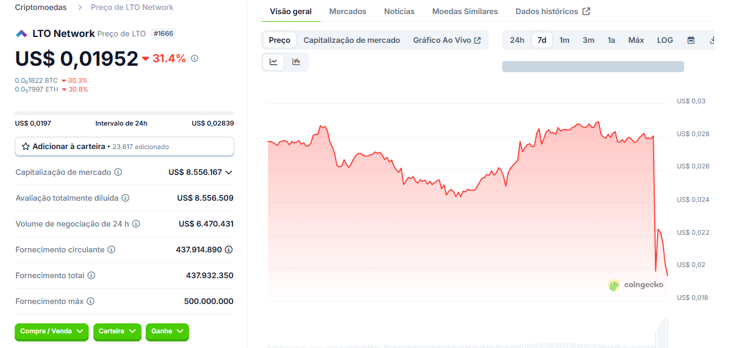Click the US$ 0,03 axis label

click(691, 101)
